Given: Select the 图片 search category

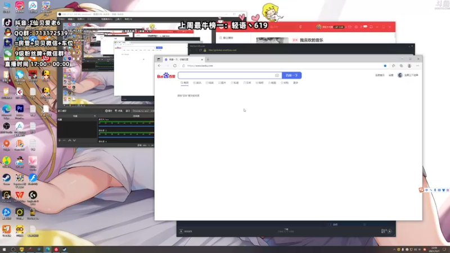Looking at the screenshot, I should (222, 83).
